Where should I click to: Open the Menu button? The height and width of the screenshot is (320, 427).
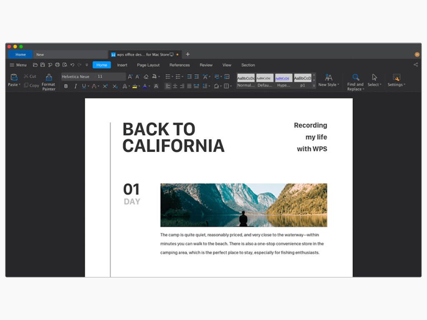coord(18,65)
